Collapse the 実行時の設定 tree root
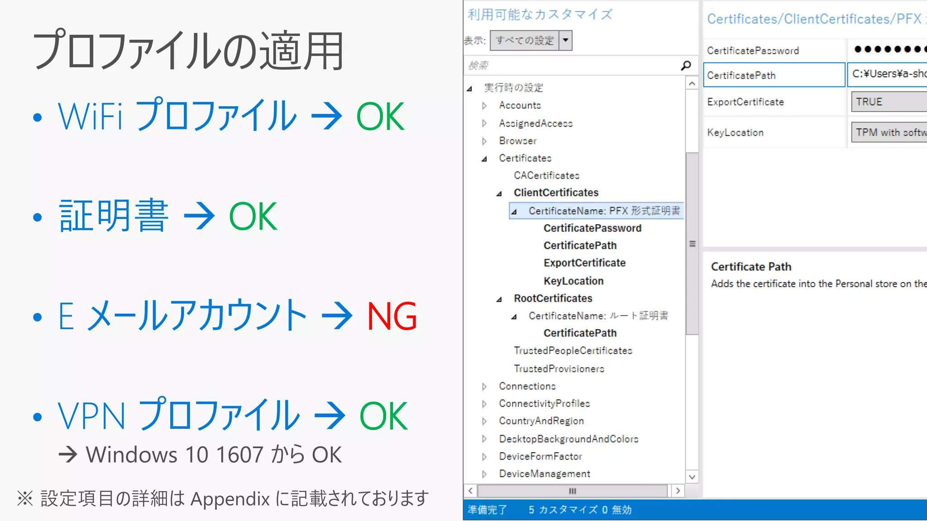This screenshot has height=521, width=927. pyautogui.click(x=470, y=88)
